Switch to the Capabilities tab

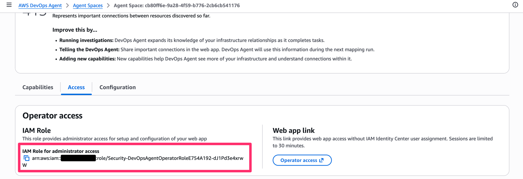pyautogui.click(x=38, y=87)
